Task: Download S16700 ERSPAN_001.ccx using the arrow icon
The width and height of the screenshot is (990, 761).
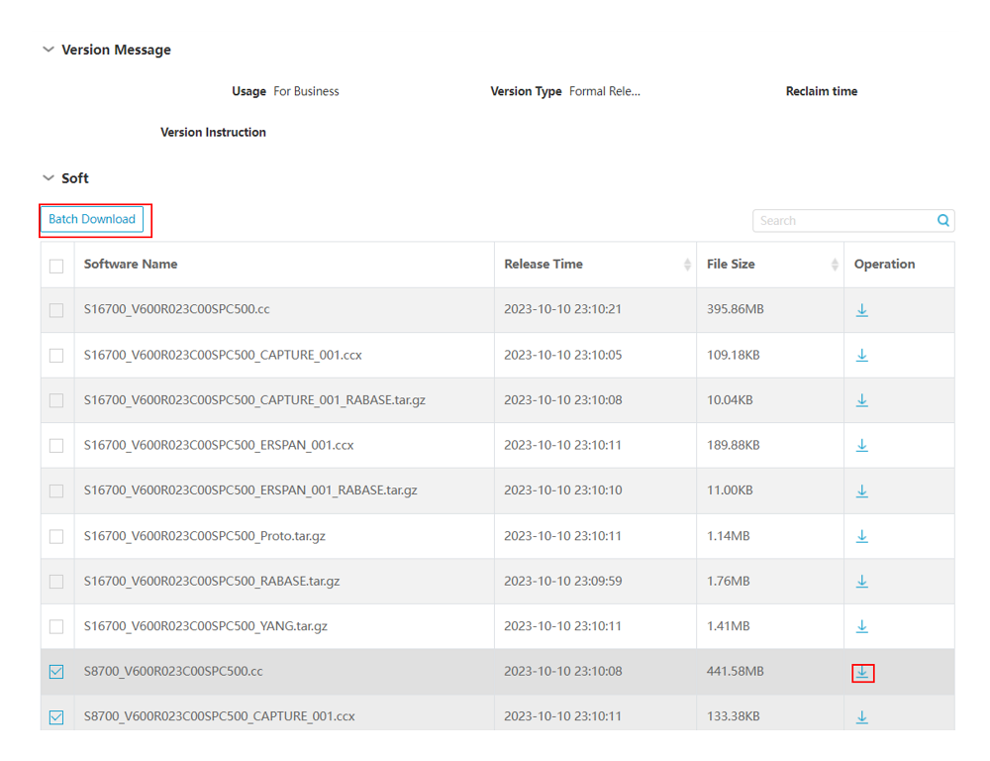Action: (x=861, y=445)
